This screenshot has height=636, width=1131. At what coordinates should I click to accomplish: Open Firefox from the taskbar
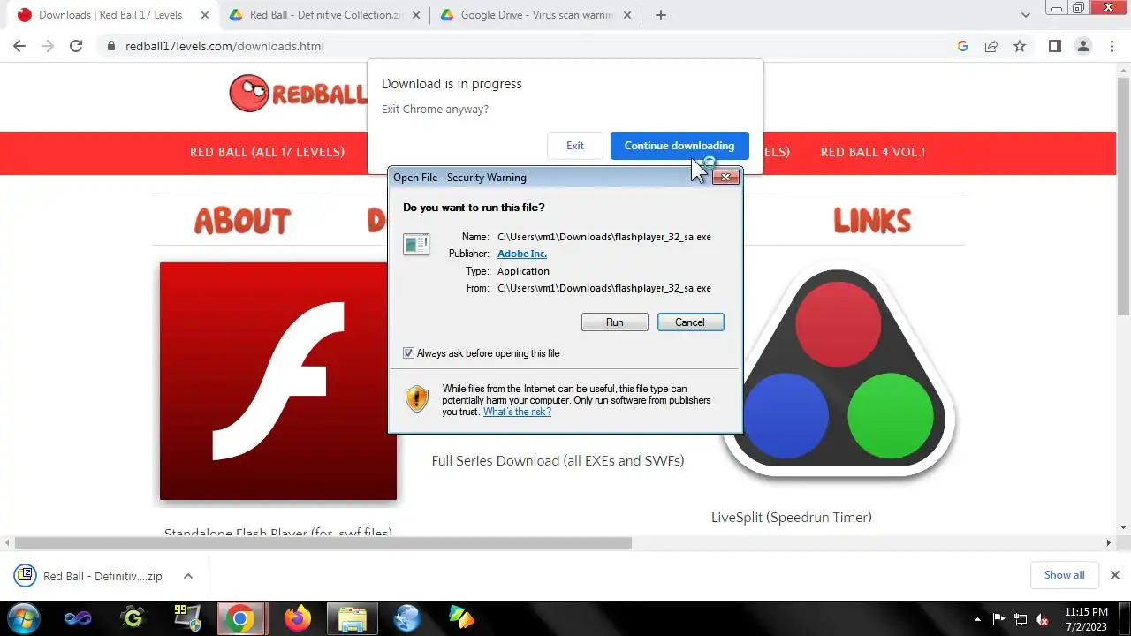point(298,618)
